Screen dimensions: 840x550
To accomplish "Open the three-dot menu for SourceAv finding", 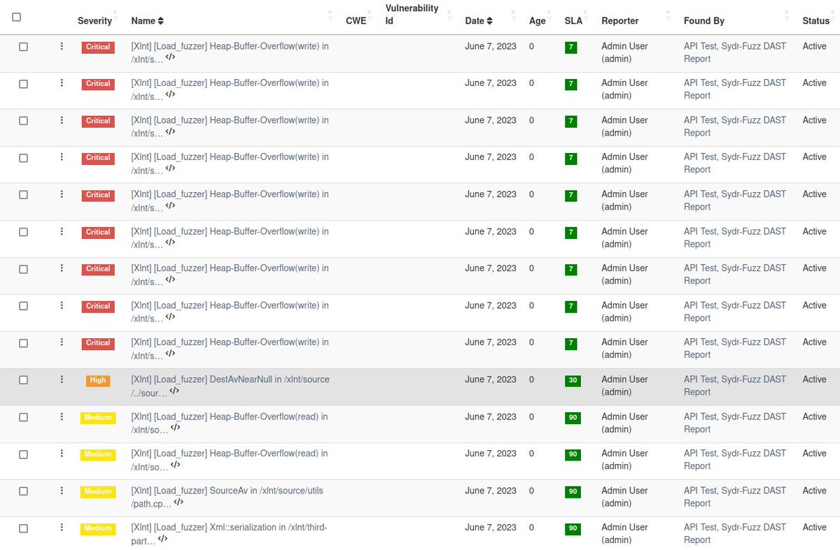I will click(62, 491).
